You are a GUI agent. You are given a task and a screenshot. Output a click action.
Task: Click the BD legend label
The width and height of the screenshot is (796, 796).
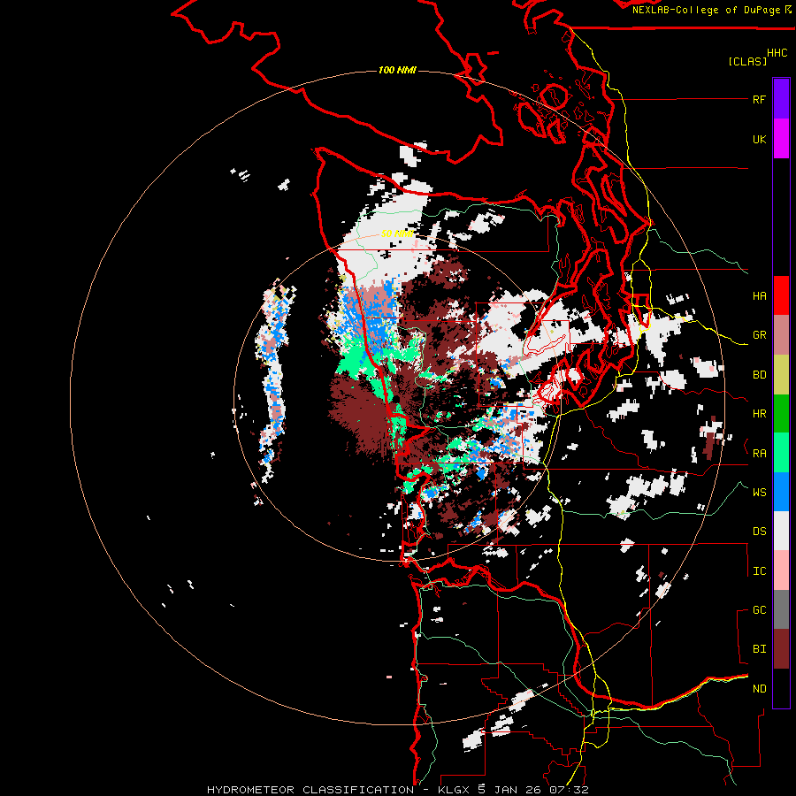point(759,375)
